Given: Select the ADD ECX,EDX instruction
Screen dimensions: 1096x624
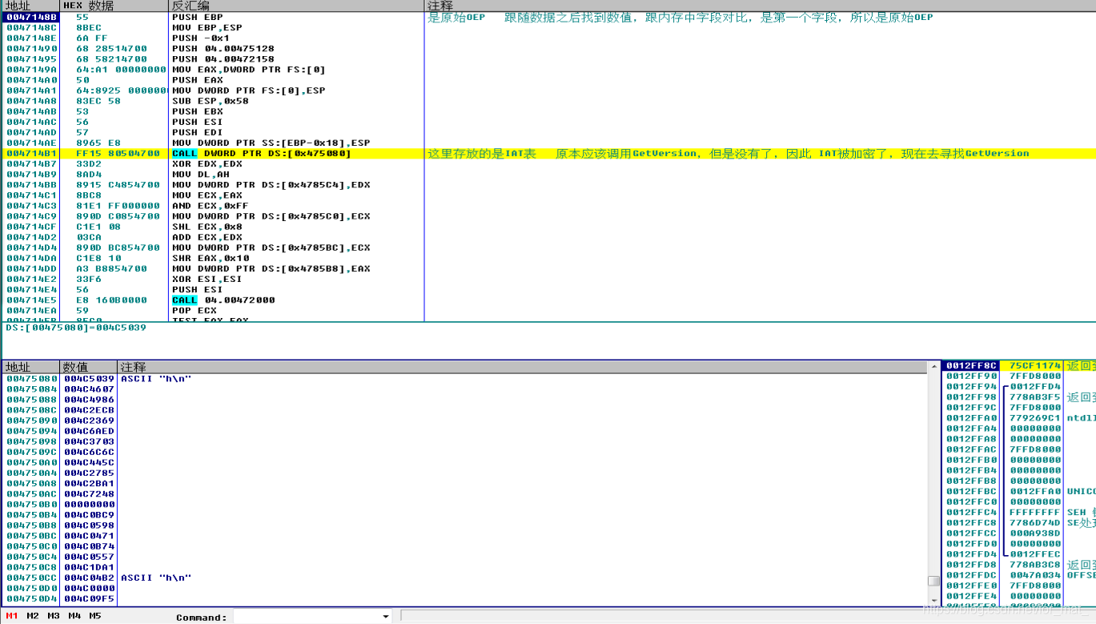Looking at the screenshot, I should pyautogui.click(x=207, y=237).
